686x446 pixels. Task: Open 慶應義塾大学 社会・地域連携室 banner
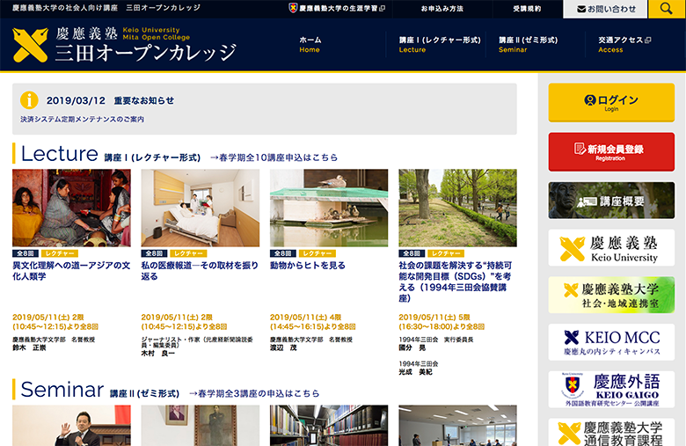click(611, 295)
